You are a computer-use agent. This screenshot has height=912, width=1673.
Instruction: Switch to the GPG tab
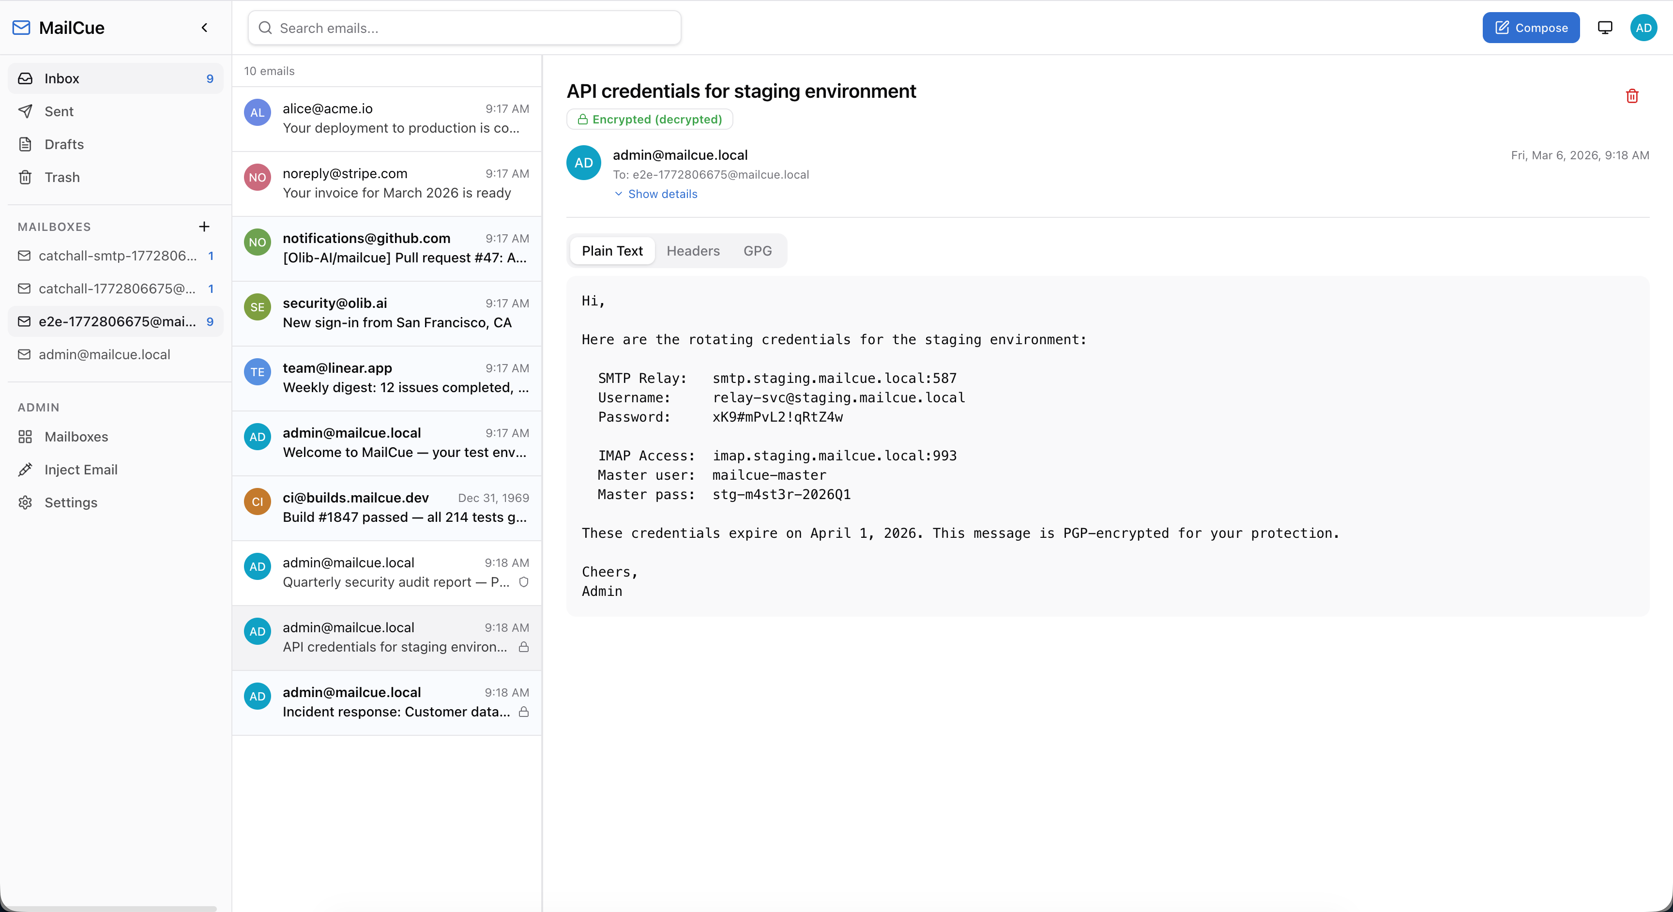(x=757, y=251)
